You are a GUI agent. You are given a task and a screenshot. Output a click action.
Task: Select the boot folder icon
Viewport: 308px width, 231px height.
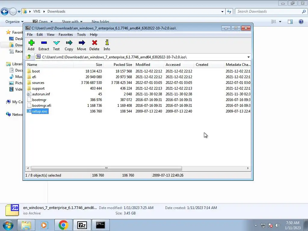coord(29,71)
